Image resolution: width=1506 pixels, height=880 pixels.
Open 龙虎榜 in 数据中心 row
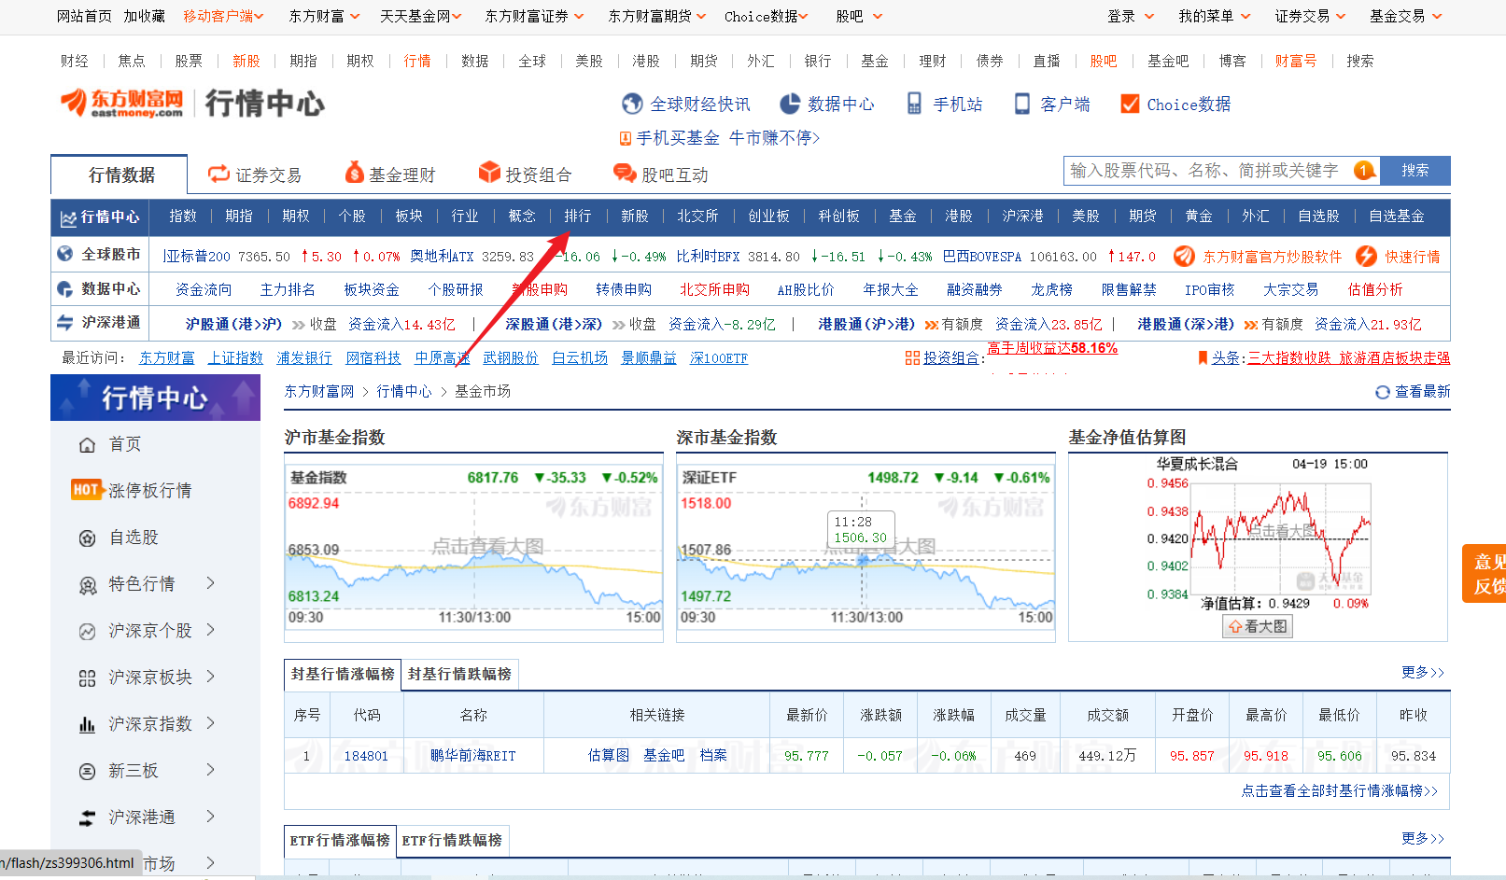1051,289
